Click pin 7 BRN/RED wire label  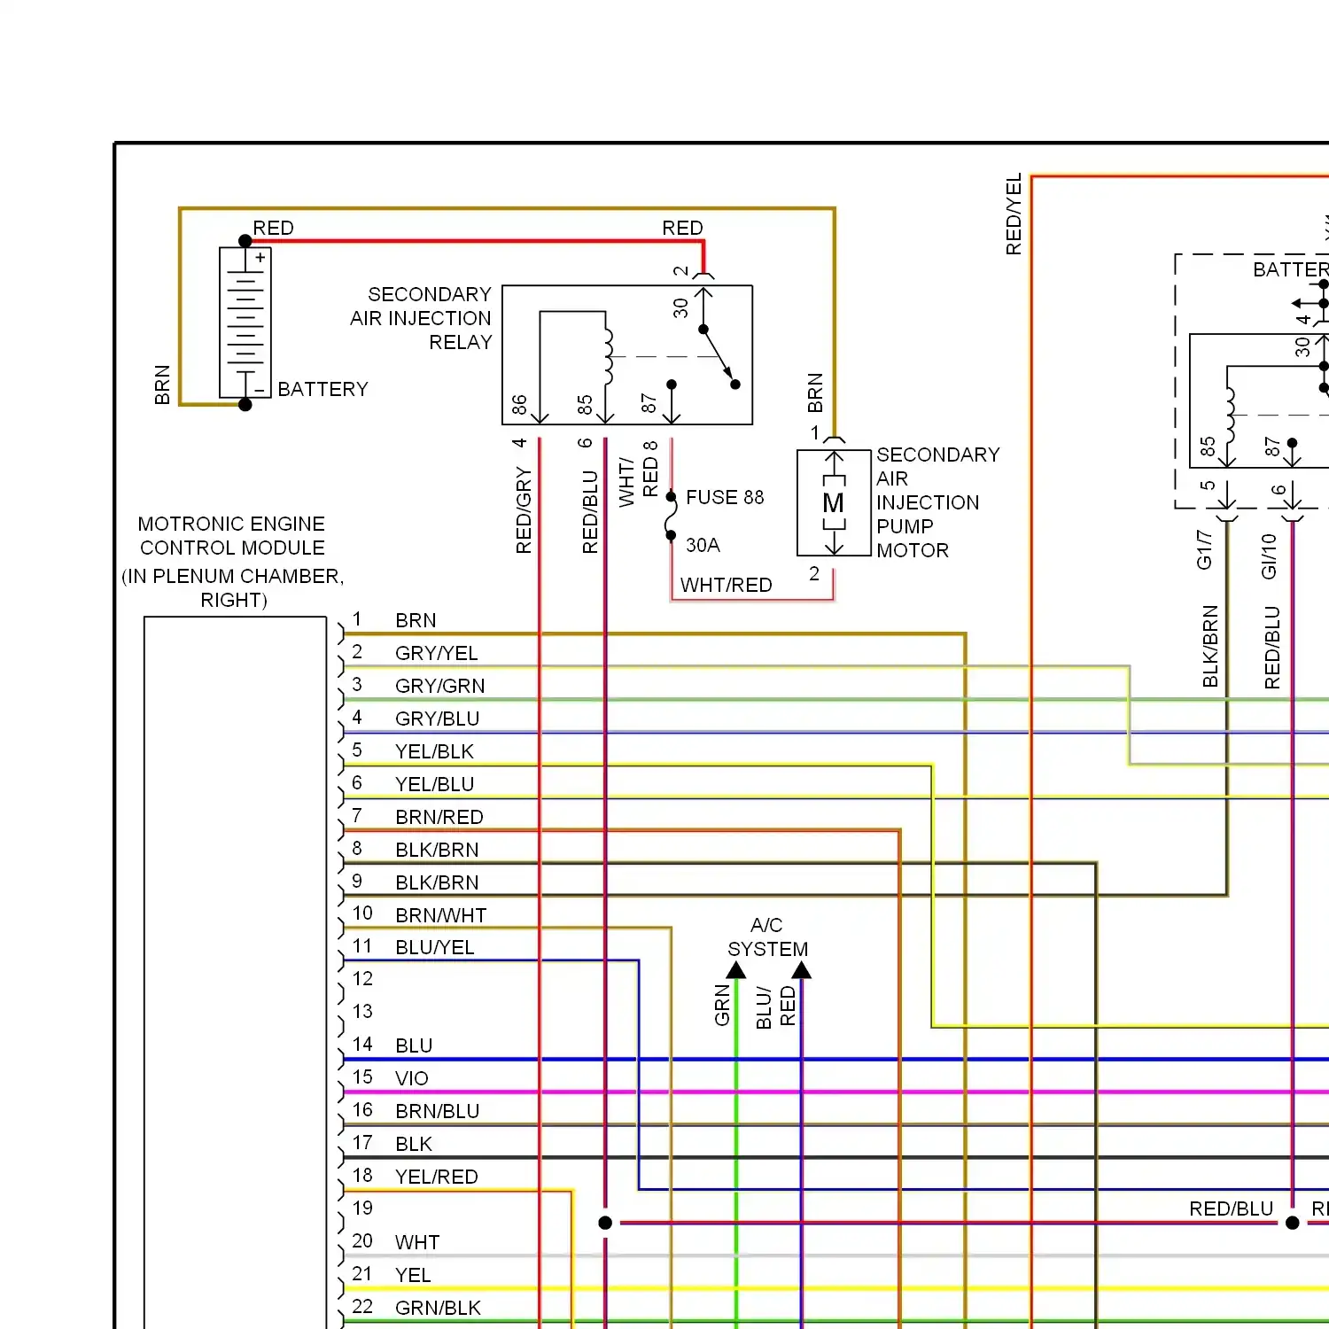point(439,817)
